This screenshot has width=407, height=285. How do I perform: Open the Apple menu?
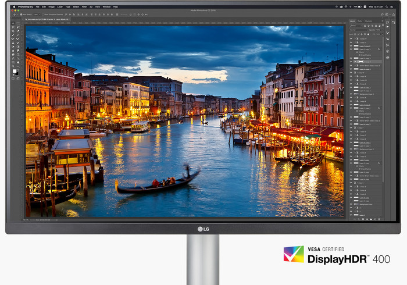click(x=15, y=7)
